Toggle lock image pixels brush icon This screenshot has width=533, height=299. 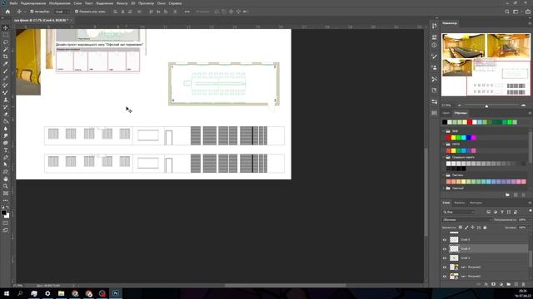(x=466, y=228)
